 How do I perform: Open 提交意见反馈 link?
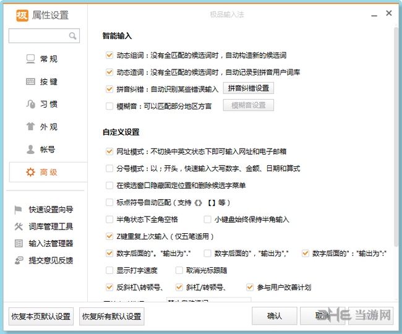pyautogui.click(x=51, y=260)
